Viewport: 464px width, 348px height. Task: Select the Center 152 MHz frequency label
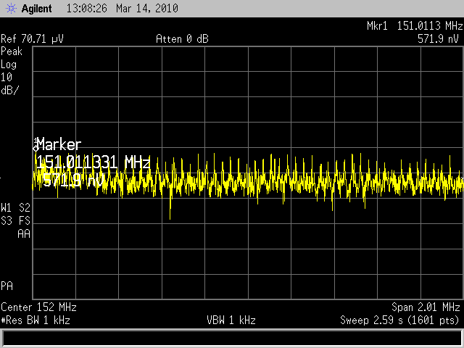click(39, 307)
